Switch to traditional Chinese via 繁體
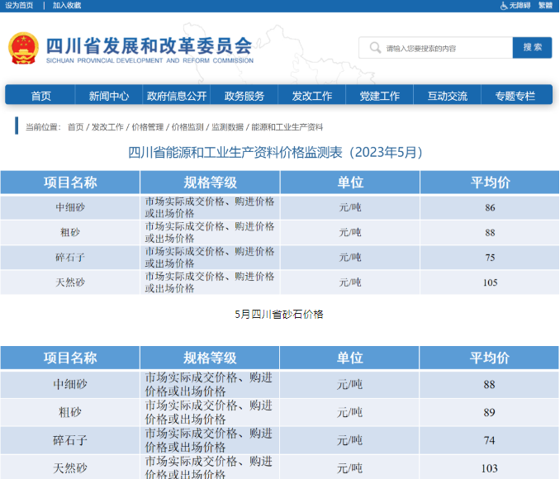The height and width of the screenshot is (479, 560). [545, 6]
